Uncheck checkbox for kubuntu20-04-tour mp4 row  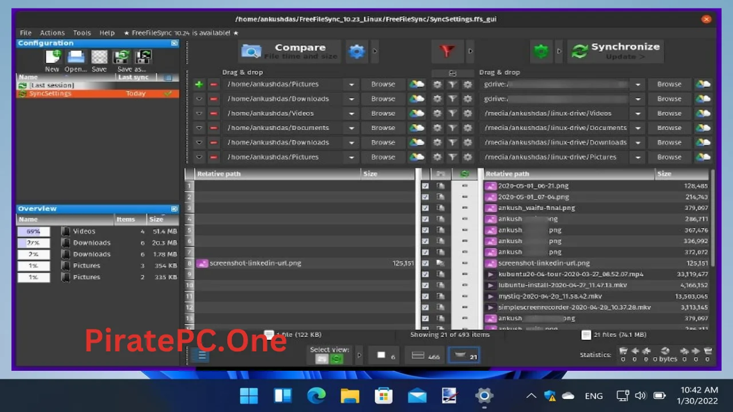[x=425, y=274]
